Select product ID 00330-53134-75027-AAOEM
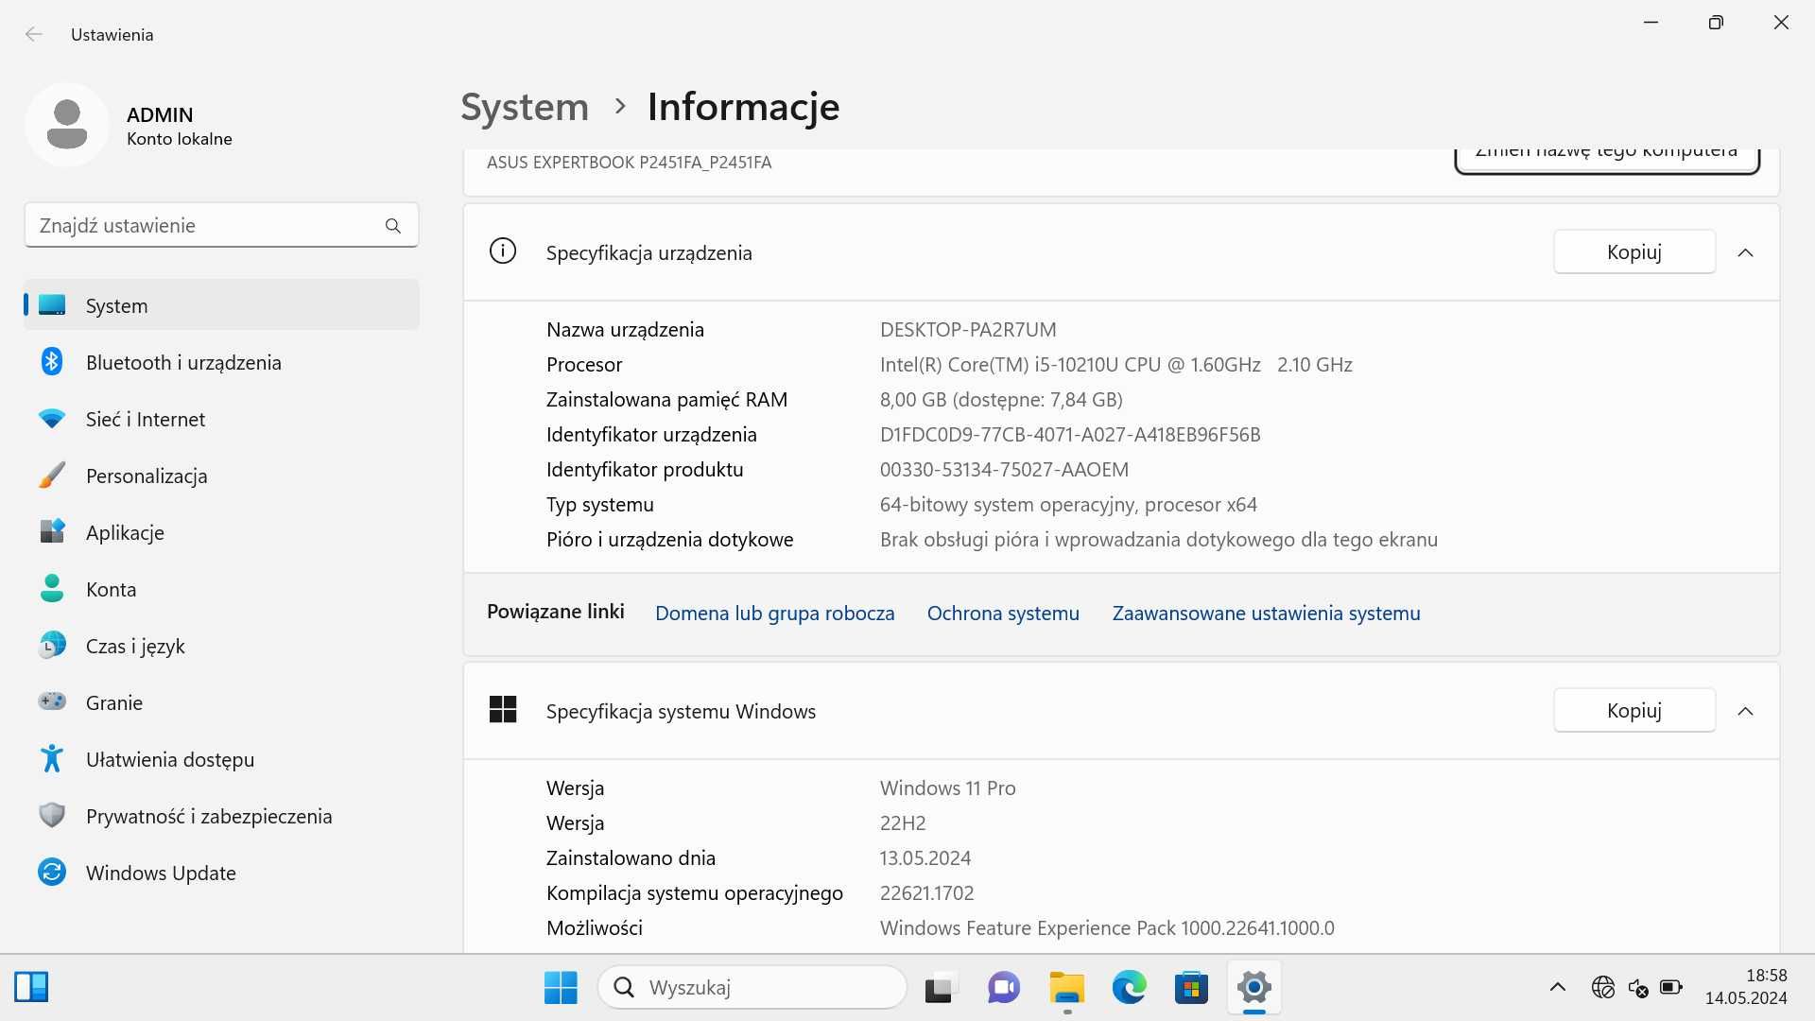 1004,470
